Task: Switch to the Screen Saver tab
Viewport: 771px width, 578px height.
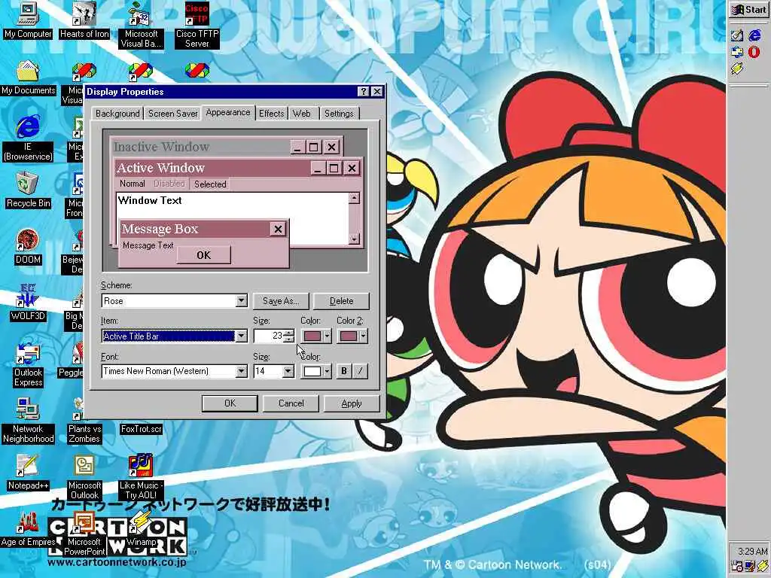Action: pyautogui.click(x=172, y=114)
